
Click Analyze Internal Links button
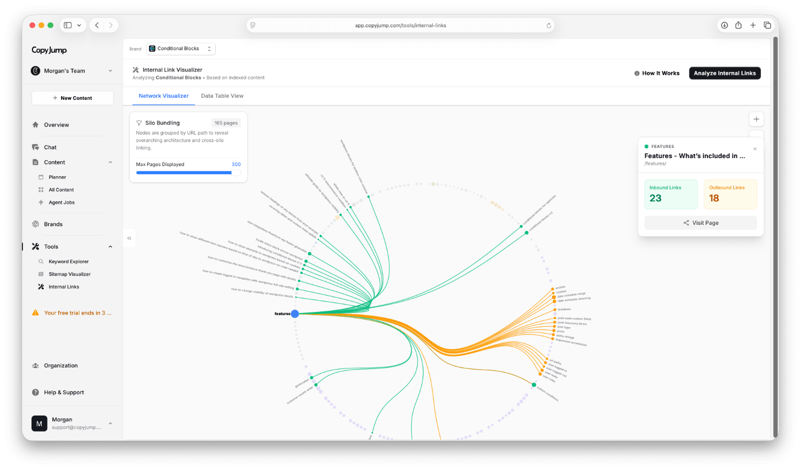pyautogui.click(x=725, y=73)
